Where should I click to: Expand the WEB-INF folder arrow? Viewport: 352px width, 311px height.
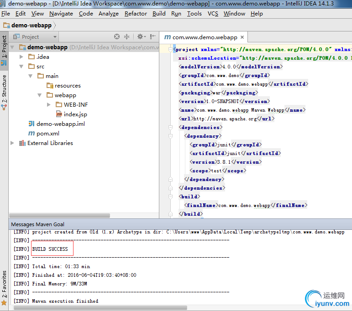(48, 104)
